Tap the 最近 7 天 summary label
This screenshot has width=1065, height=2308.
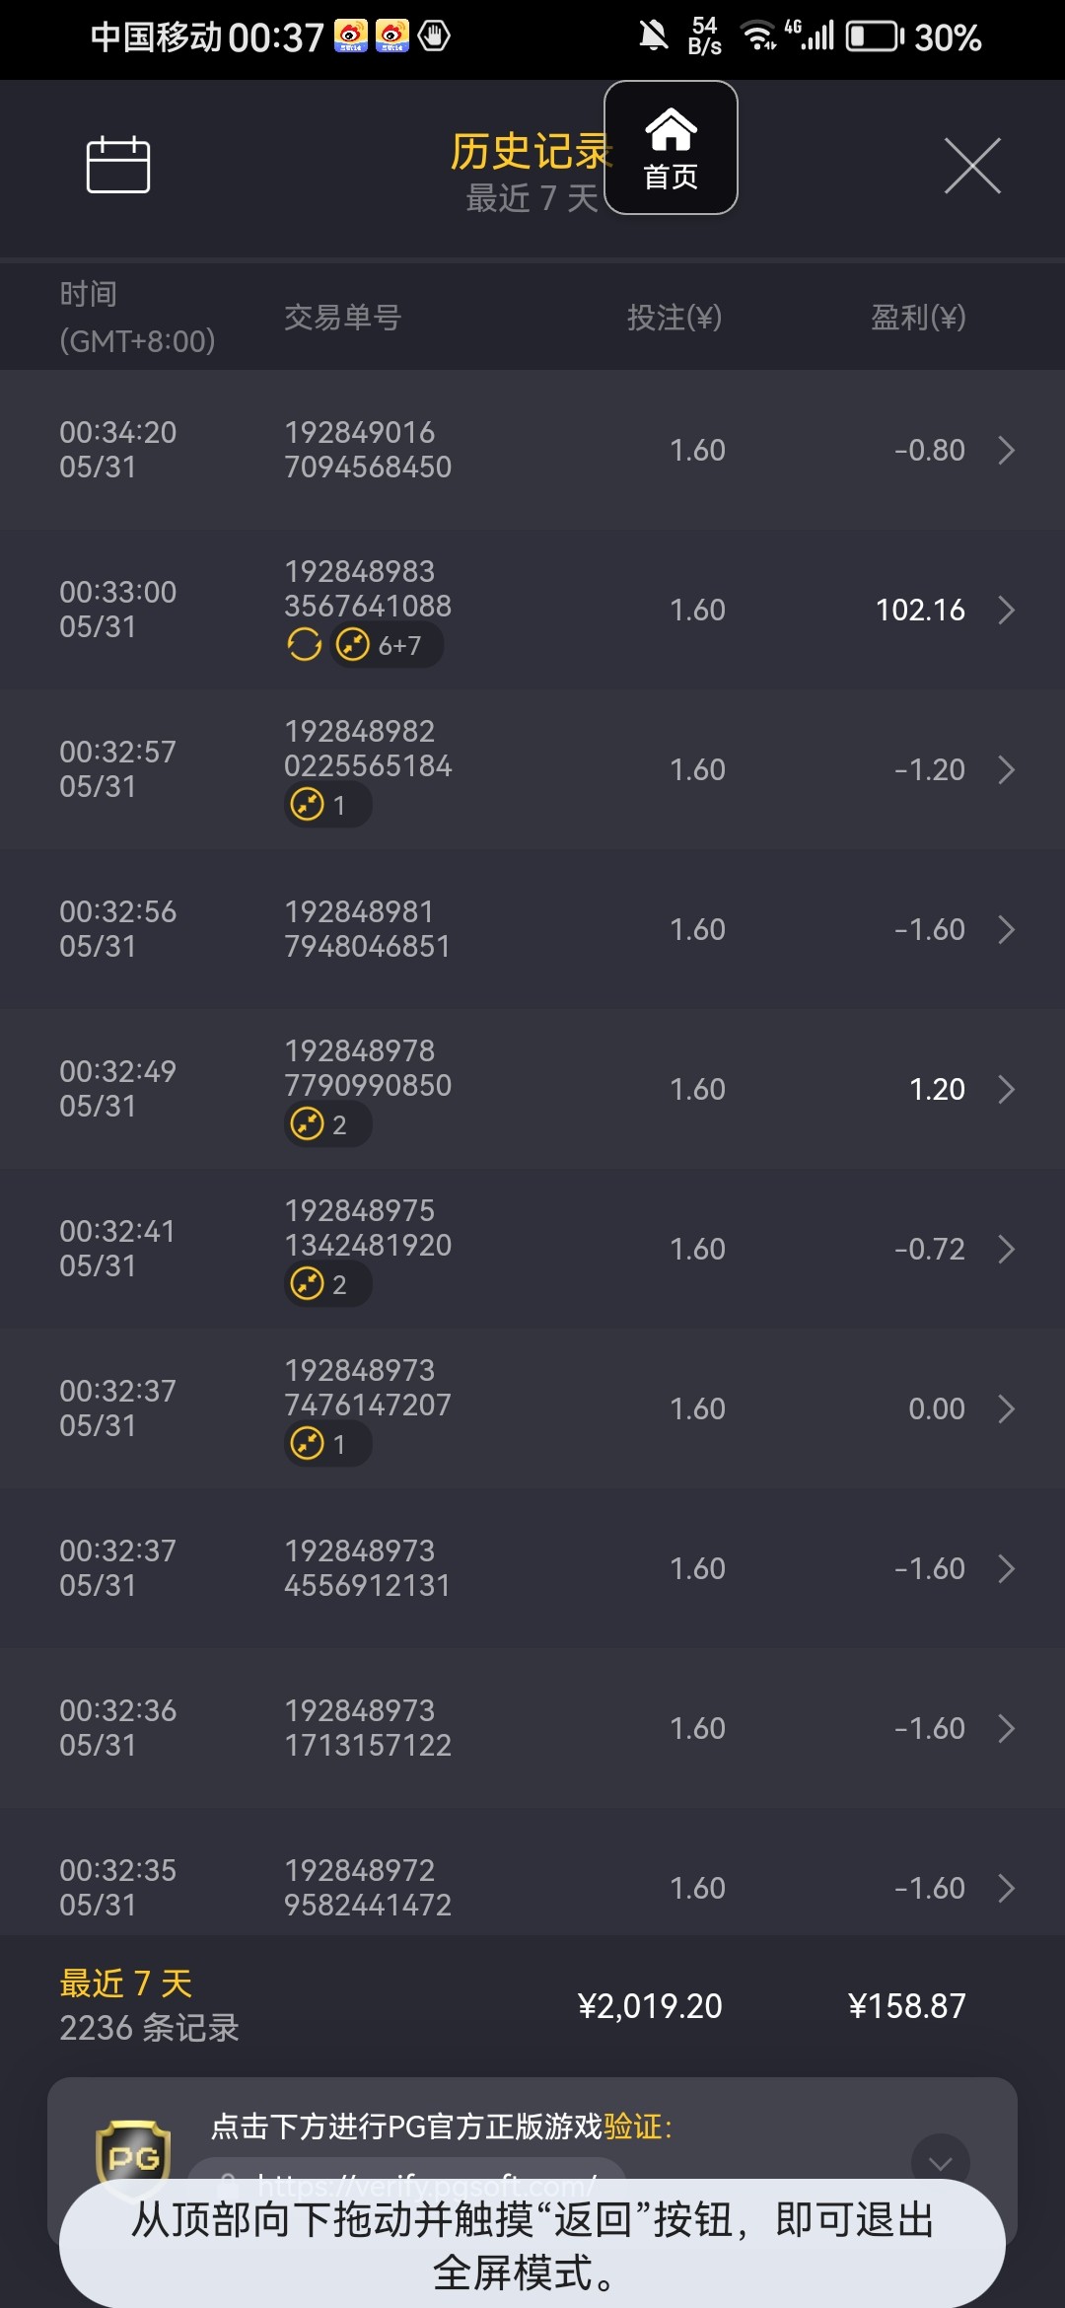pyautogui.click(x=125, y=1983)
